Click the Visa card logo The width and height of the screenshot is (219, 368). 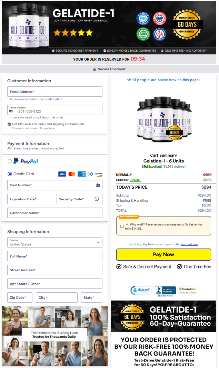coord(62,174)
